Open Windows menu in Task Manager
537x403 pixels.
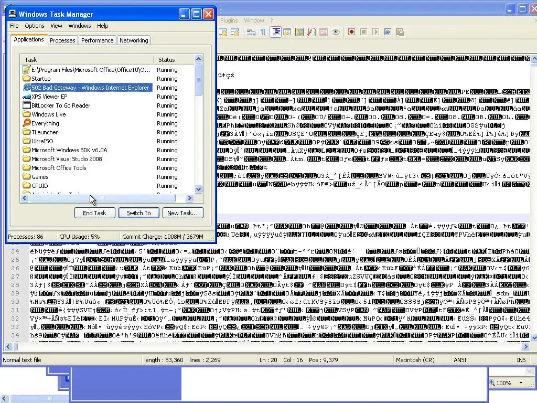[x=80, y=26]
